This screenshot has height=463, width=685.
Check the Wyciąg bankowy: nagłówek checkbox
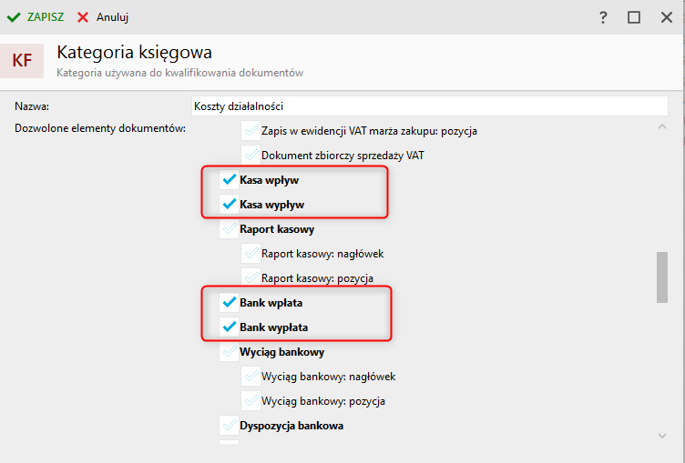(x=251, y=377)
